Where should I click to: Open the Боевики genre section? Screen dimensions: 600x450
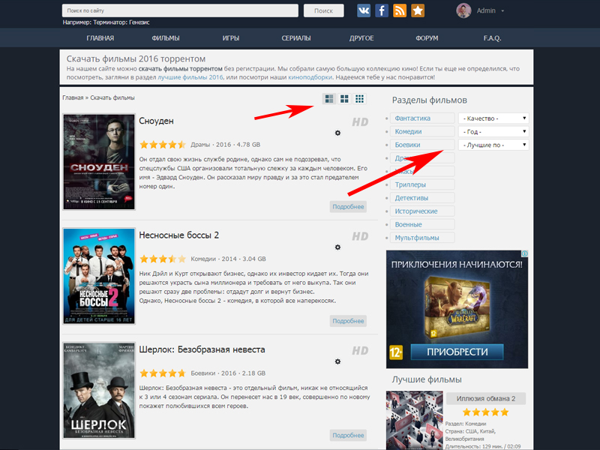pos(422,145)
